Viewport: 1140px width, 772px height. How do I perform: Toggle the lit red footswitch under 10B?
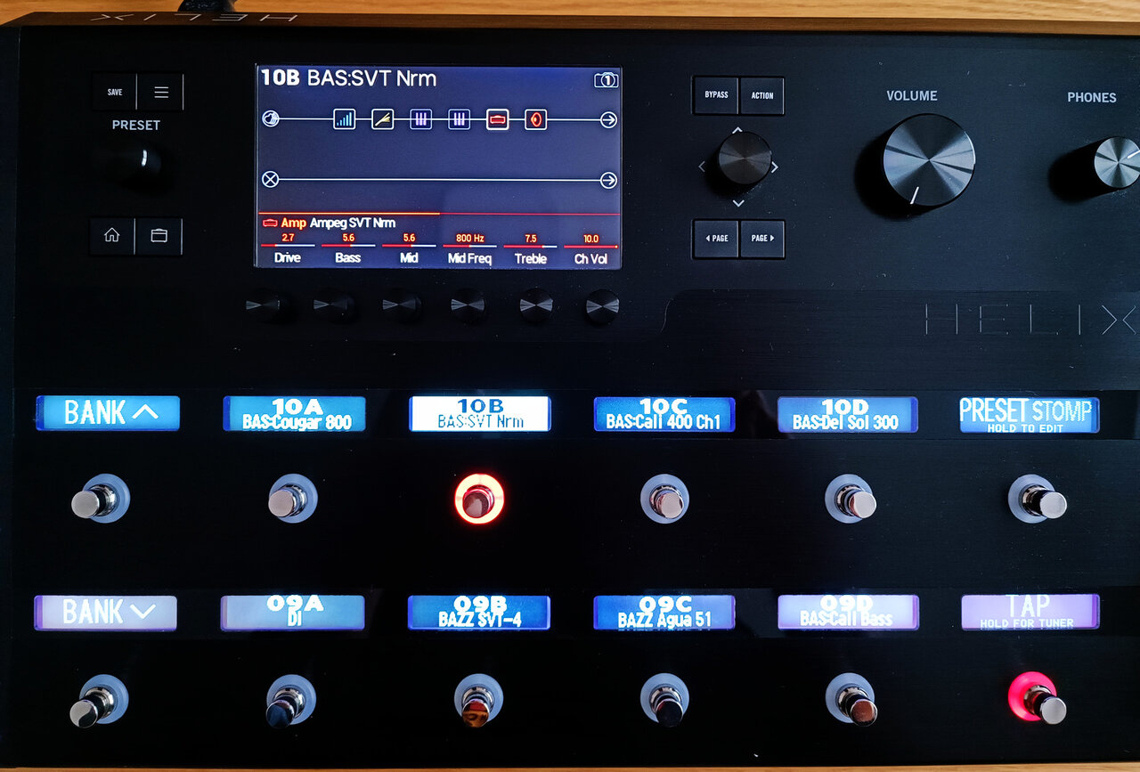479,500
